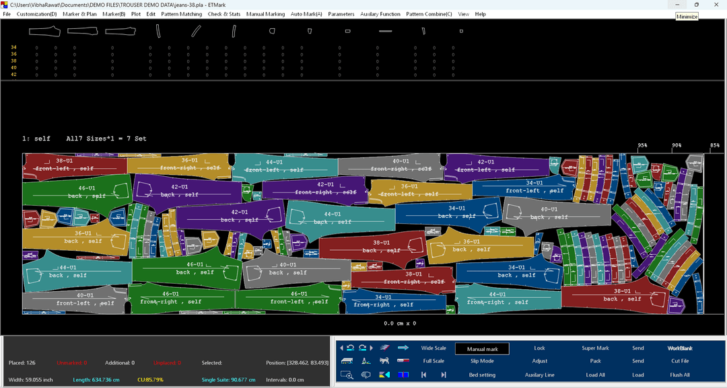Image resolution: width=727 pixels, height=388 pixels.
Task: Click the rotate counter-clockwise arrow icon
Action: pyautogui.click(x=351, y=348)
